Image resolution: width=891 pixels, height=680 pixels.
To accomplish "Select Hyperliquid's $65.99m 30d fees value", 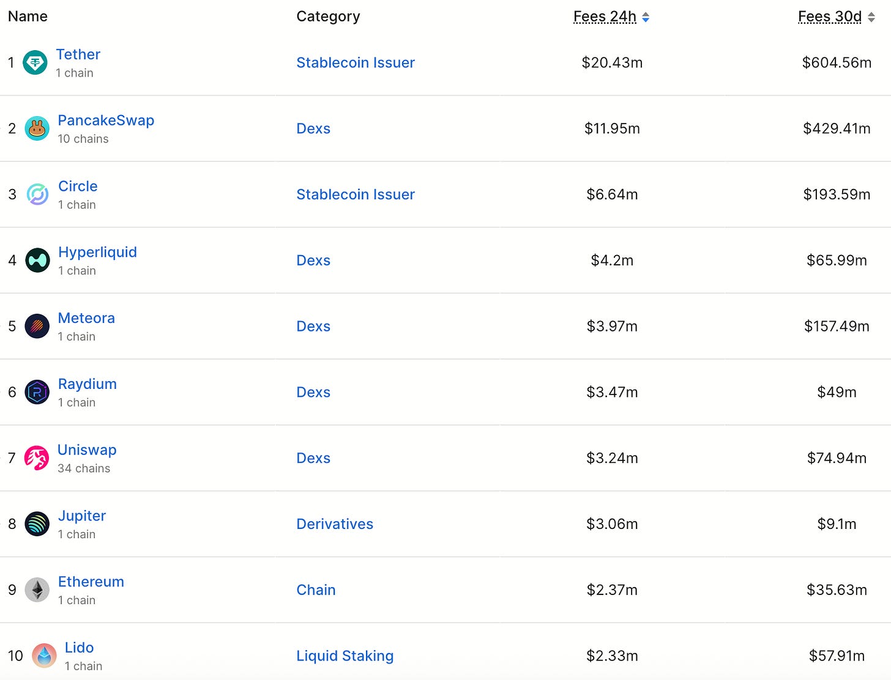I will coord(837,261).
